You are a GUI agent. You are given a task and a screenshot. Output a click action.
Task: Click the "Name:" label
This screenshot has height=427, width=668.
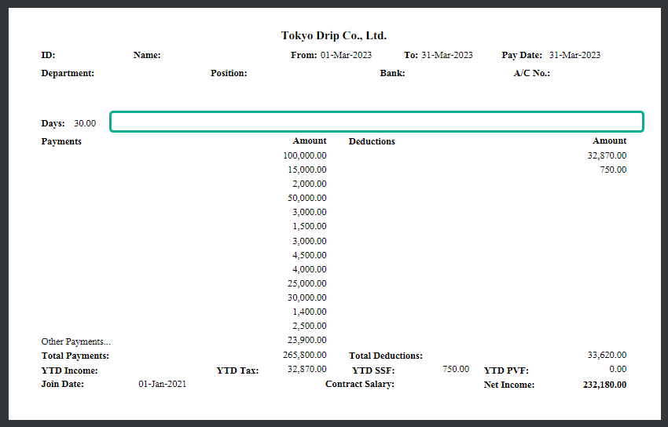[147, 55]
